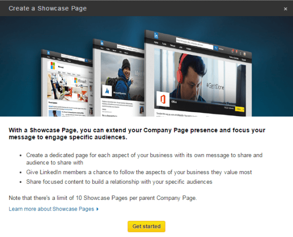The image size is (293, 237).
Task: Click the orange Office logo tile
Action: click(163, 99)
